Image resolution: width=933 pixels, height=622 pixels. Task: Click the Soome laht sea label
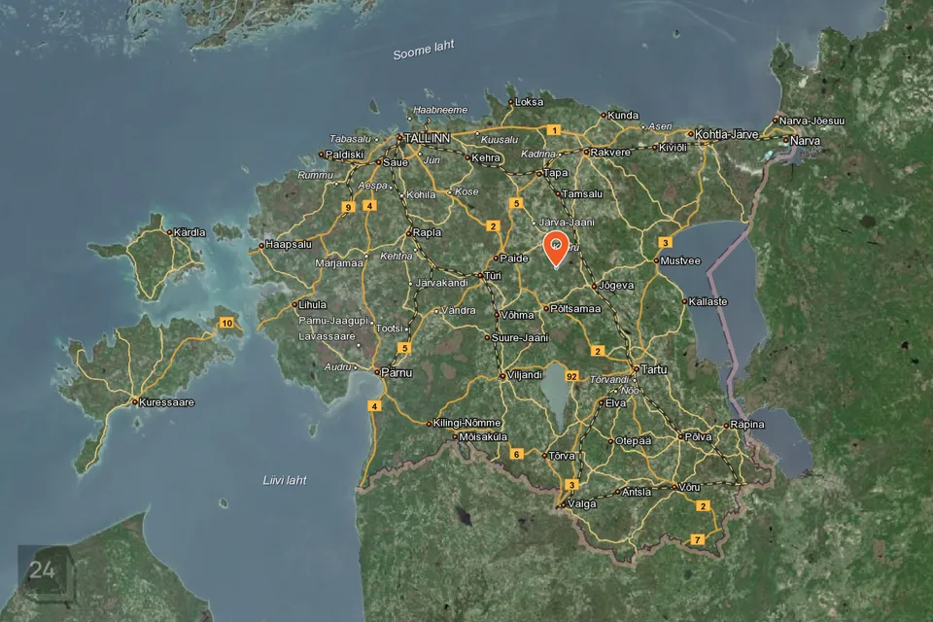[423, 51]
